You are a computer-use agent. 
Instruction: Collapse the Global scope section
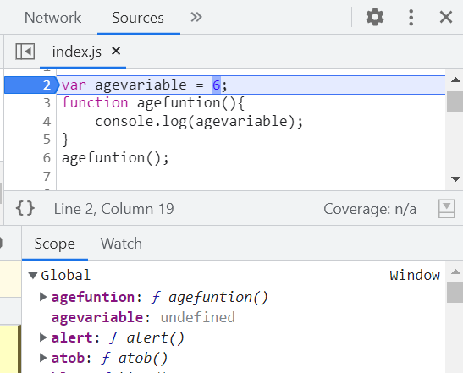pyautogui.click(x=32, y=276)
